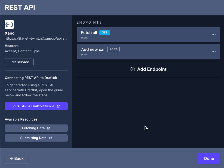224x168 pixels.
Task: Click the POST method badge
Action: point(113,49)
